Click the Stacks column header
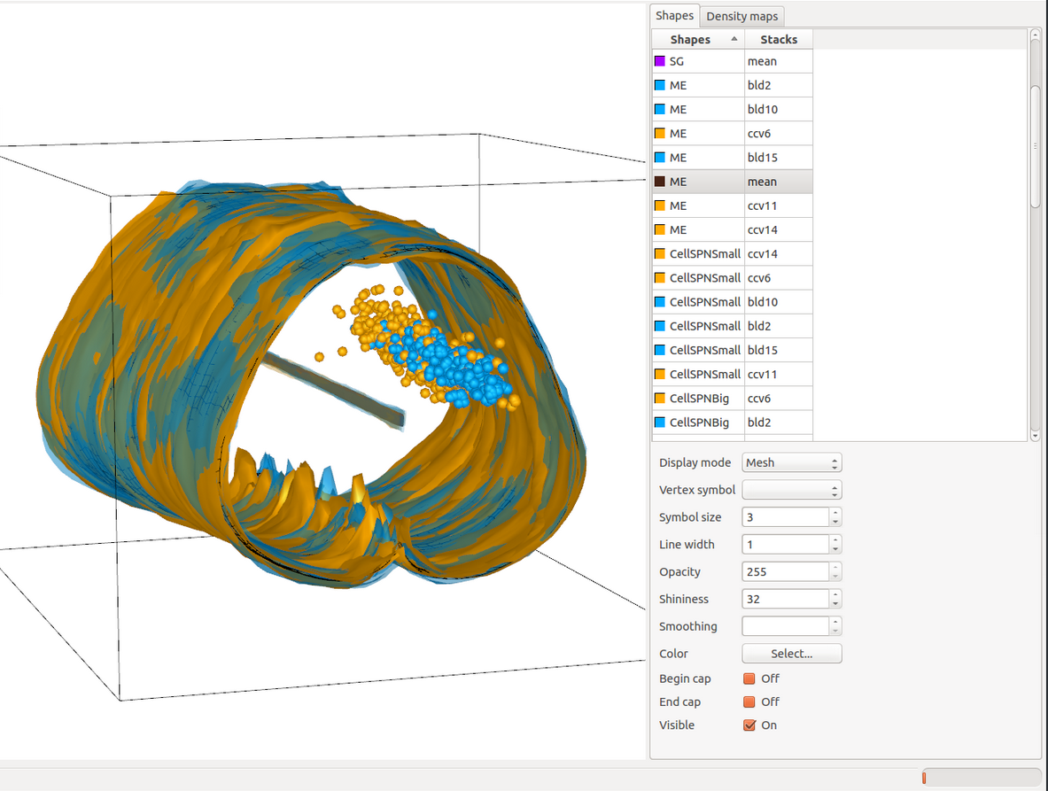The image size is (1048, 791). coord(778,39)
